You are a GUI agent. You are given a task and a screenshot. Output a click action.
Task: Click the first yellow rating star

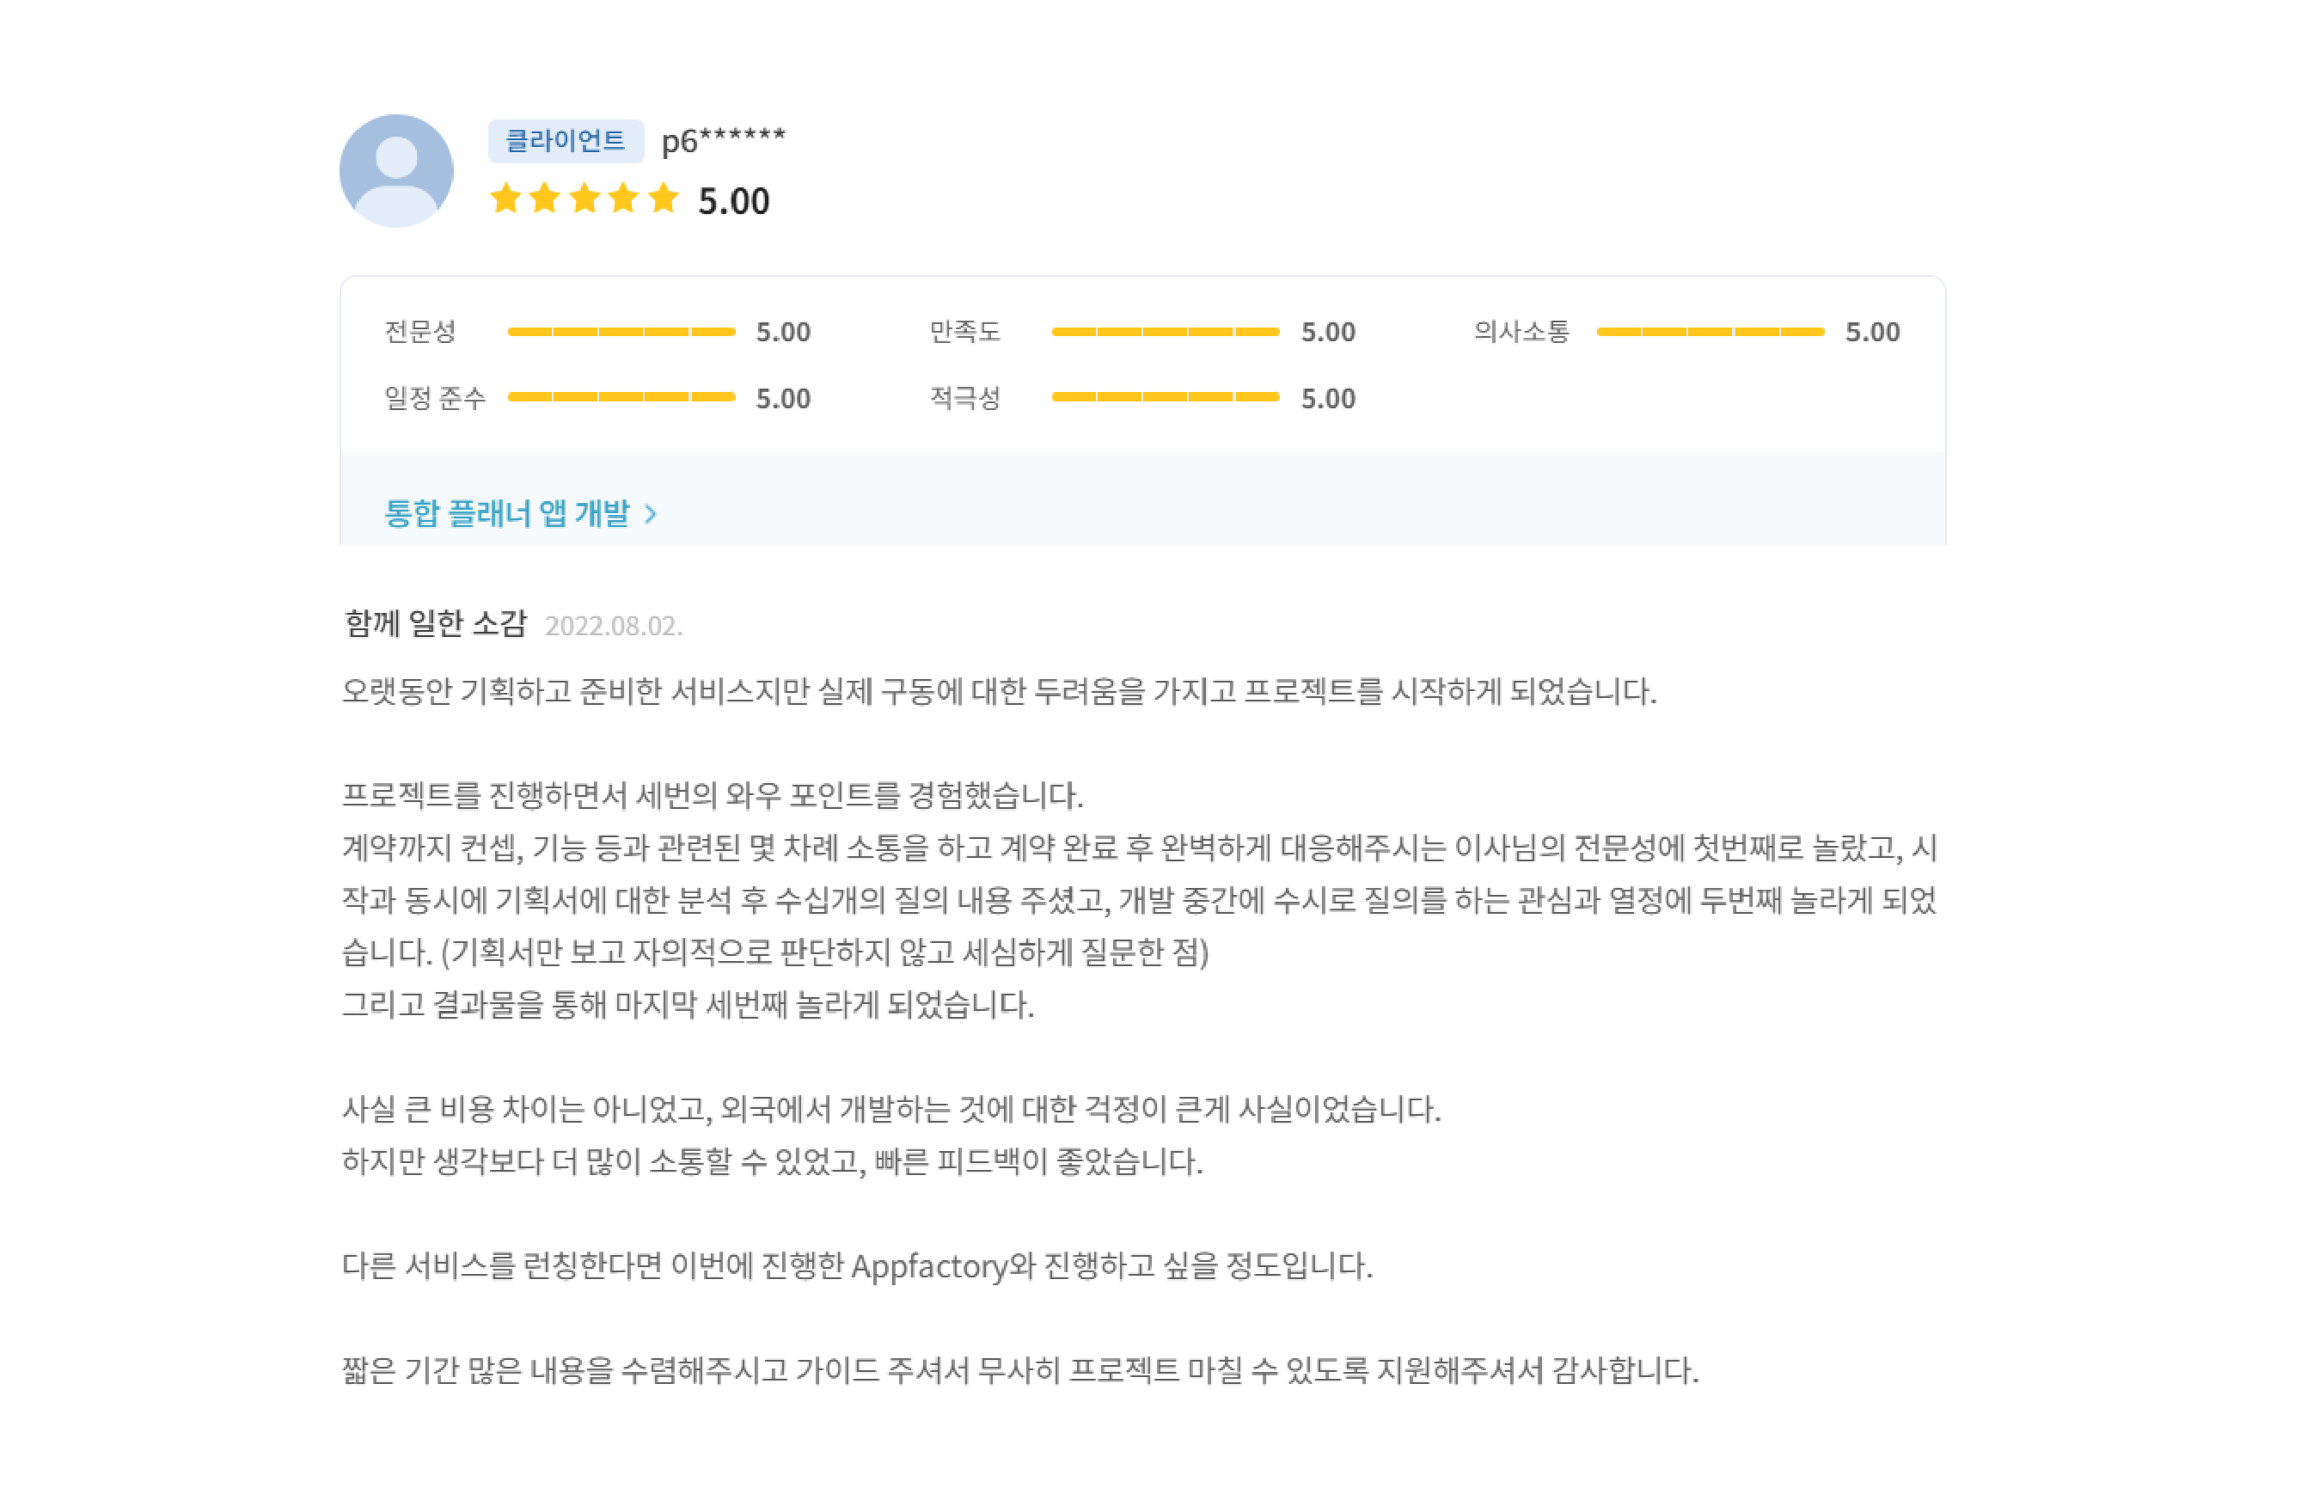[505, 199]
